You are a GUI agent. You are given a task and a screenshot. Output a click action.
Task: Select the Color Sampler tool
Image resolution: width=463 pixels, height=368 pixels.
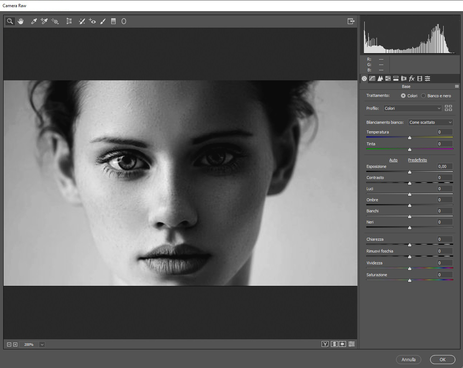pyautogui.click(x=44, y=21)
